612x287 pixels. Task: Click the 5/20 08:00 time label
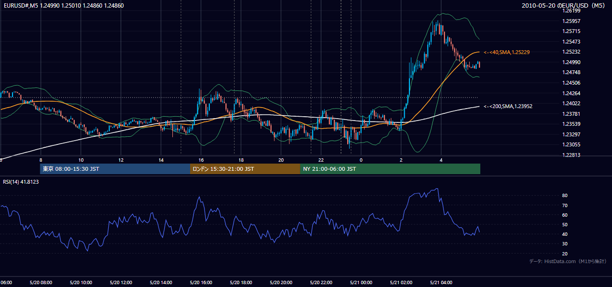coord(41,283)
